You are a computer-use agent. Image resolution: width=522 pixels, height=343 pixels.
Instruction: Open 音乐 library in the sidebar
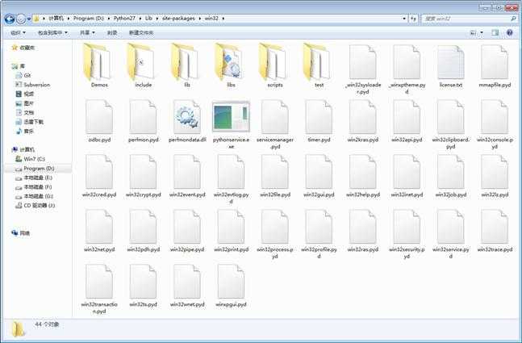pos(28,132)
